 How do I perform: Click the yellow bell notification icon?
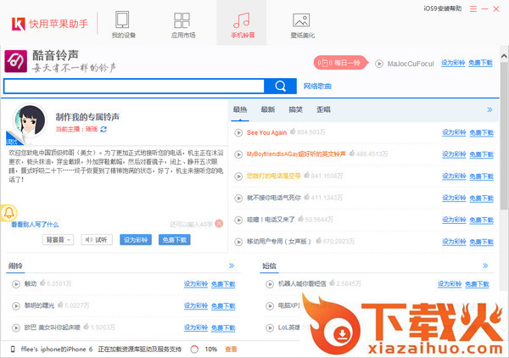[x=9, y=212]
